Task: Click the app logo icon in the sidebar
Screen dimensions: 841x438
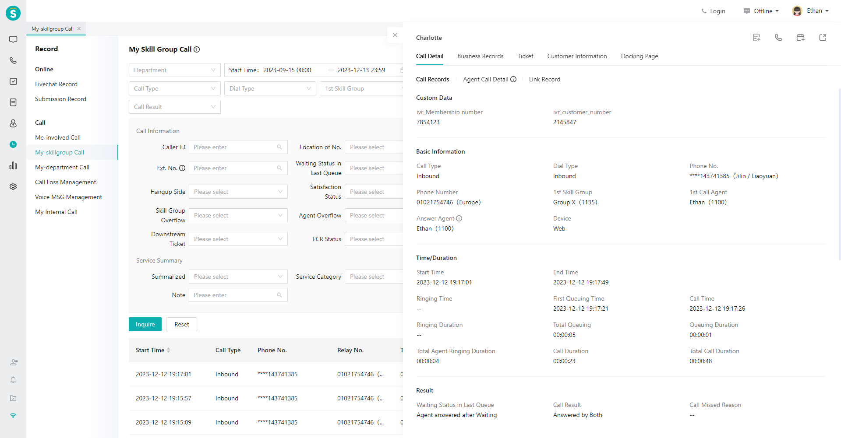Action: click(x=13, y=13)
